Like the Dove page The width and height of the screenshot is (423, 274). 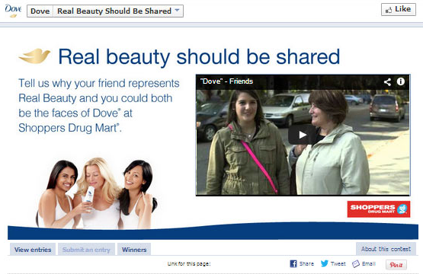[x=399, y=9]
